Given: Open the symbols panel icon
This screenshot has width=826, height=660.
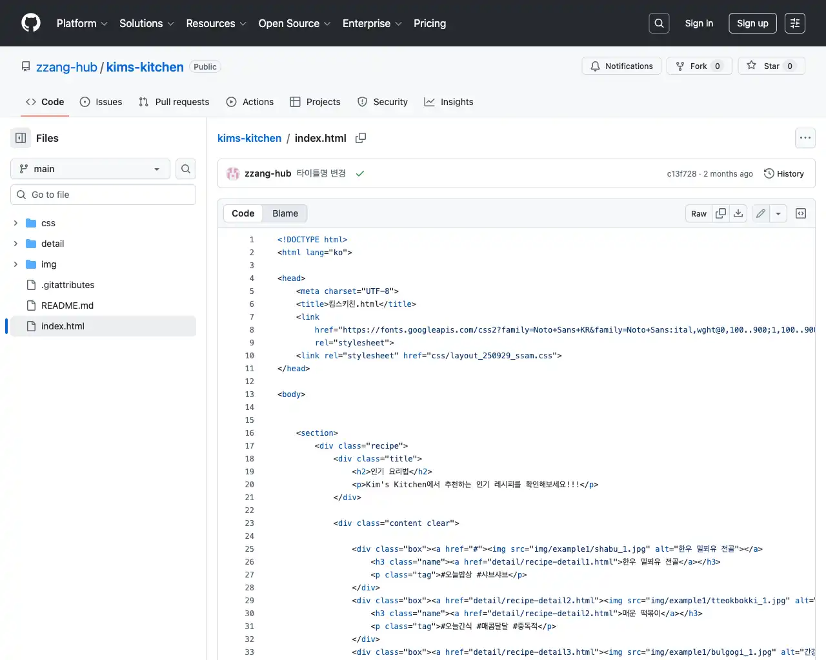Looking at the screenshot, I should pos(801,213).
